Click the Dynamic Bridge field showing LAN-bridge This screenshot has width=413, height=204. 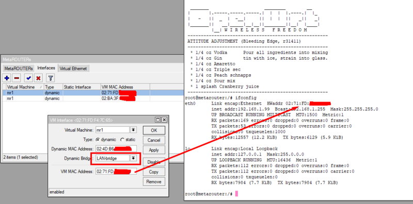(113, 158)
